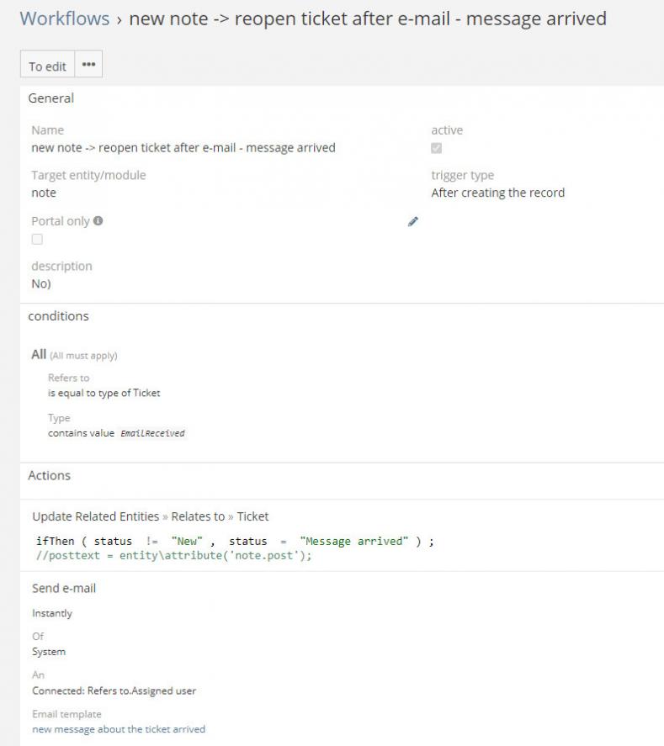Click the Target entity value 'note'
Image resolution: width=664 pixels, height=746 pixels.
[x=44, y=193]
